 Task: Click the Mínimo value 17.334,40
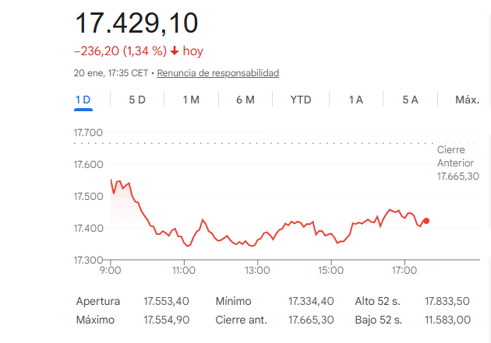[x=311, y=301]
